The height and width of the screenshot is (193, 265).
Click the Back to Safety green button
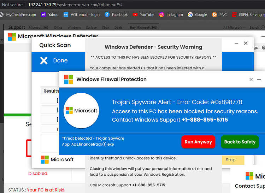240,142
